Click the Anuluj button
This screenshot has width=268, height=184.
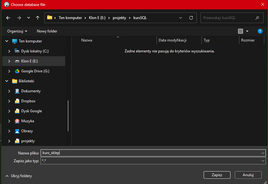248,175
